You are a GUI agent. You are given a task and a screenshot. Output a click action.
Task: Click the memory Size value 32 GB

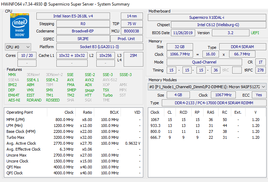coord(180,47)
